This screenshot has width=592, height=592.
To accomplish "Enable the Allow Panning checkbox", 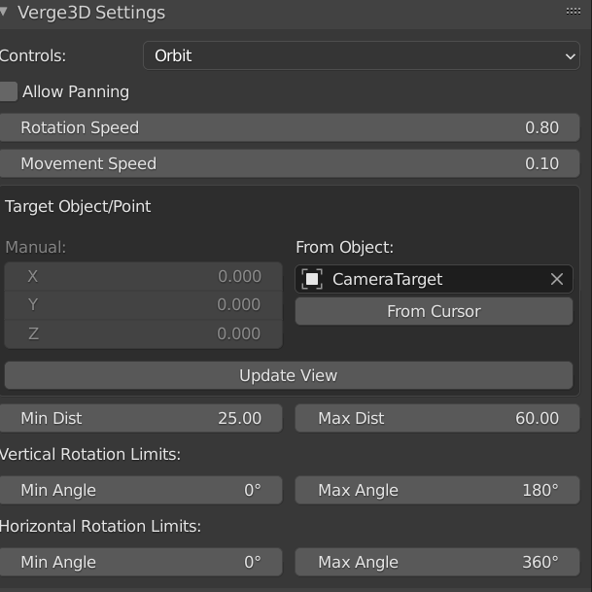I will click(9, 91).
